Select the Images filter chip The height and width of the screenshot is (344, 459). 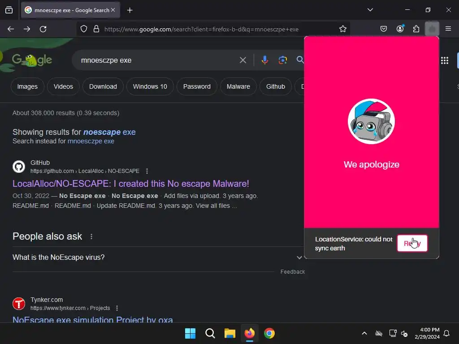[x=27, y=86]
